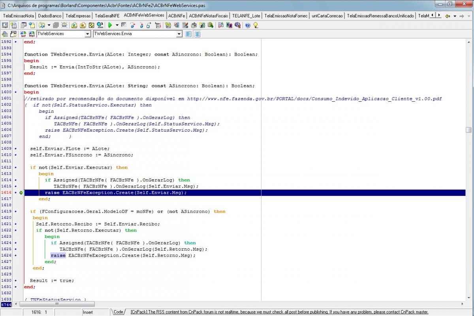Switch to the TelaEmissaoNota tab

18,16
